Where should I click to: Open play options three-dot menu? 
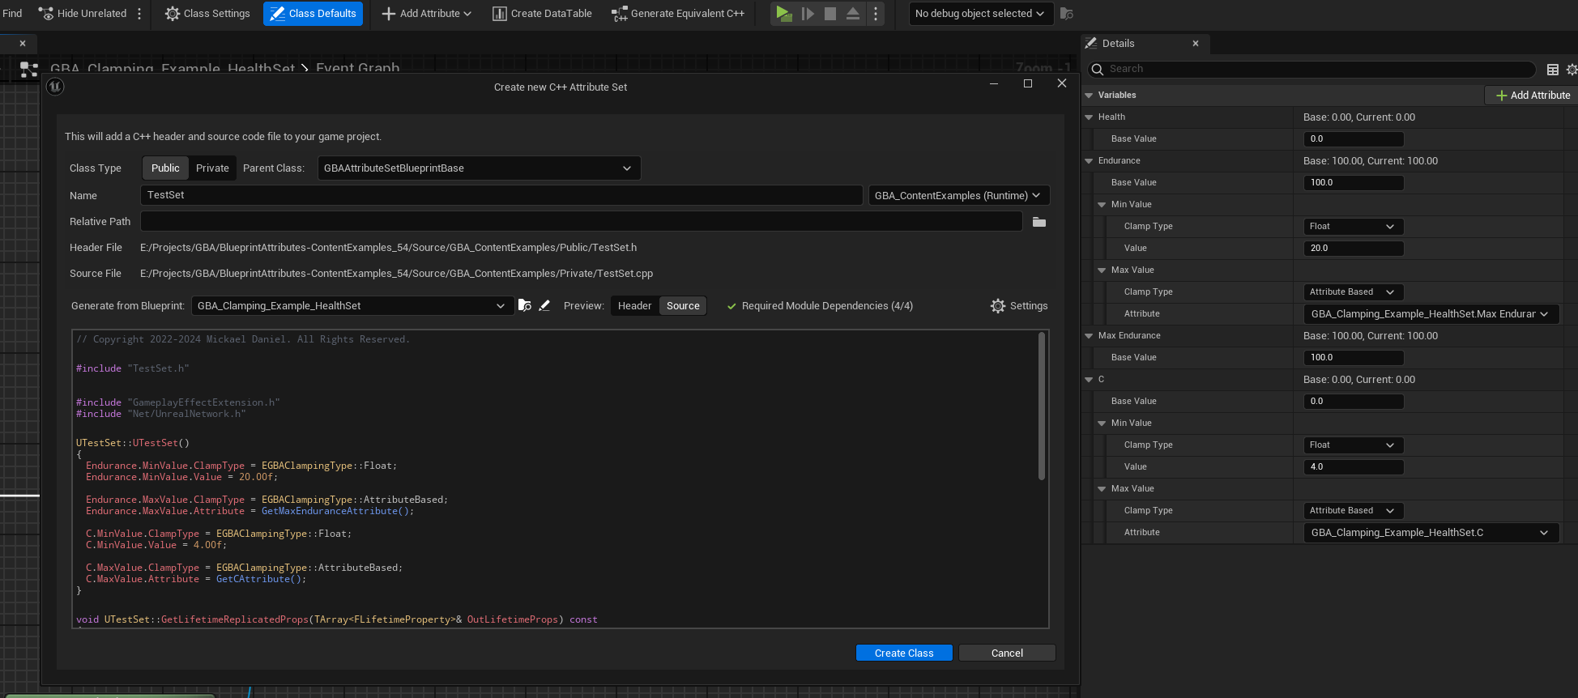(x=876, y=13)
